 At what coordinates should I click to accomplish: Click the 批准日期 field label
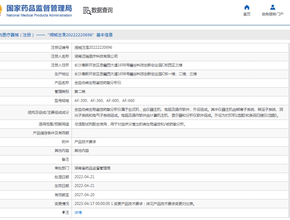click(x=62, y=177)
